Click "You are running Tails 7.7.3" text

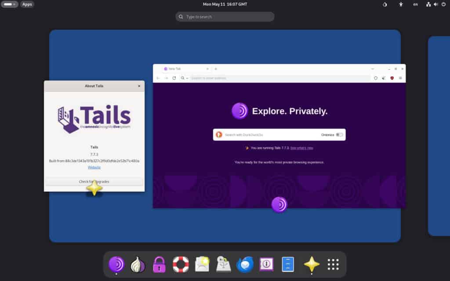point(270,148)
